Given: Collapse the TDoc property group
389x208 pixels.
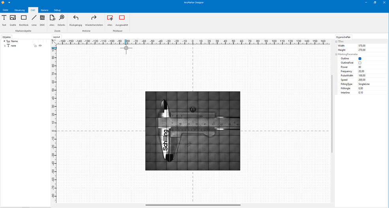Looking at the screenshot, I should 336,42.
